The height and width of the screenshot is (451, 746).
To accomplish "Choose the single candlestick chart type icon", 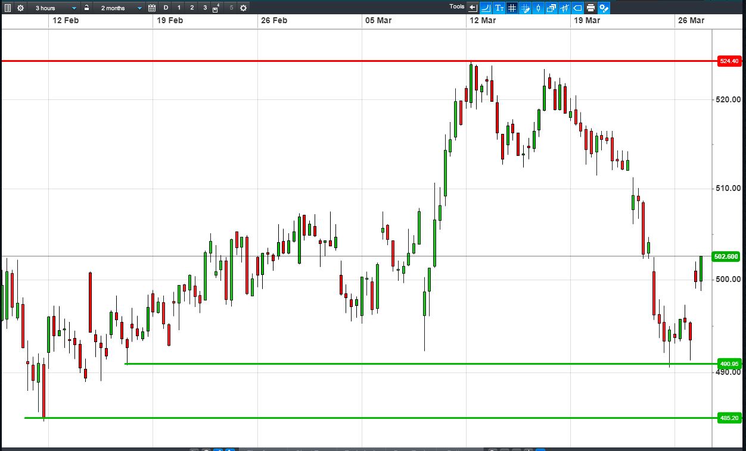I will pyautogui.click(x=538, y=8).
